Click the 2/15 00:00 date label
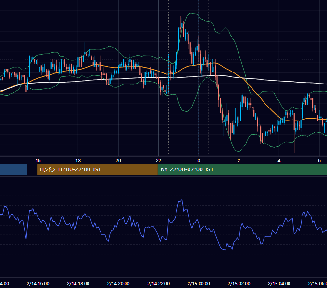The image size is (327, 288). pyautogui.click(x=199, y=283)
